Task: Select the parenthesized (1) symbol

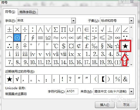Action: (118, 62)
